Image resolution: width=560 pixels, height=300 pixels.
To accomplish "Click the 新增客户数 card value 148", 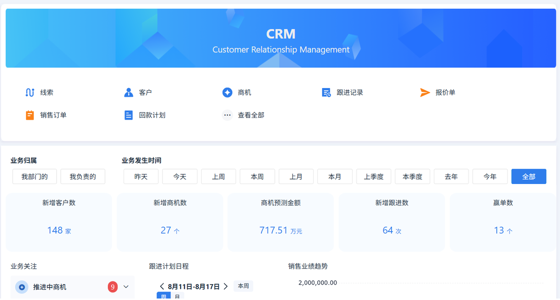I will pyautogui.click(x=55, y=230).
